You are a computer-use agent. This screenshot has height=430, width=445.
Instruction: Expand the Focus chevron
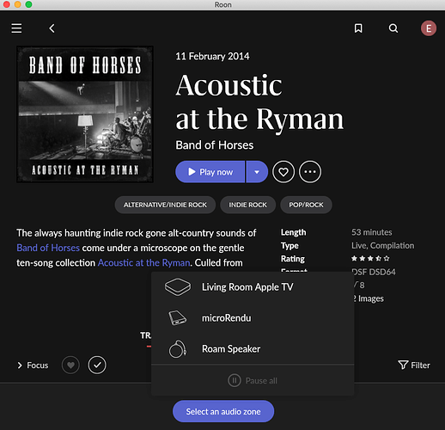coord(20,365)
